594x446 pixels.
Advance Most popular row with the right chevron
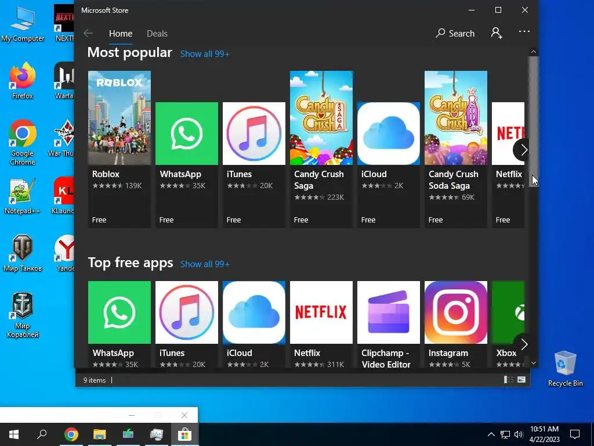524,150
